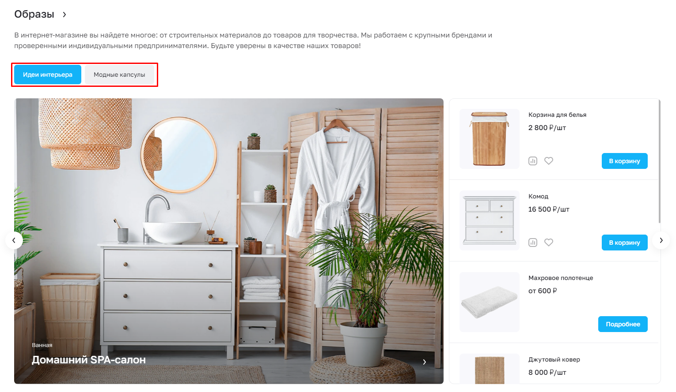Open Образы section via heading chevron
This screenshot has width=676, height=392.
65,15
